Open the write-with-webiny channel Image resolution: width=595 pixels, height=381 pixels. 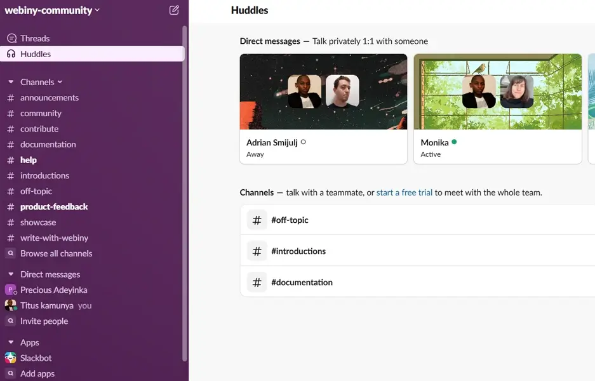[92, 237]
